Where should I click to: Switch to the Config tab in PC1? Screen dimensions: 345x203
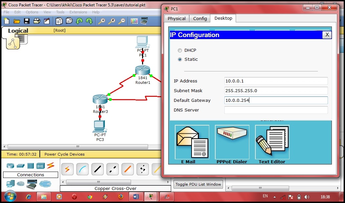tap(200, 18)
